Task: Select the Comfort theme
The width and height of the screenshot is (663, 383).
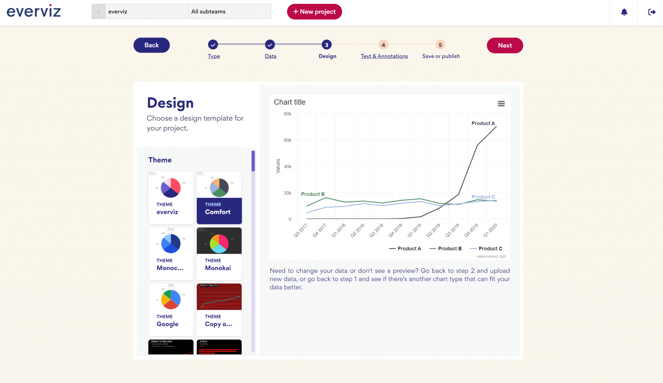Action: pyautogui.click(x=219, y=198)
